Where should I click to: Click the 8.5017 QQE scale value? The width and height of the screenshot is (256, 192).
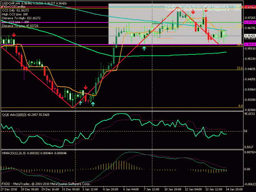click(249, 147)
